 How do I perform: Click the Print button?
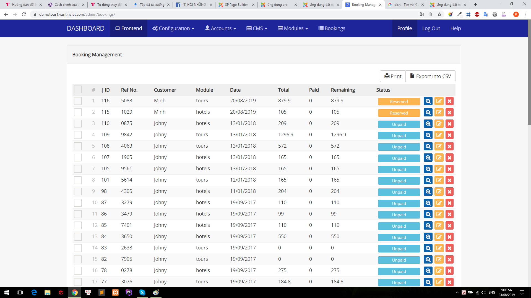tap(393, 76)
